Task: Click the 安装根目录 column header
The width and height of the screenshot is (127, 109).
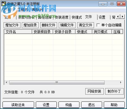Action: tap(43, 32)
